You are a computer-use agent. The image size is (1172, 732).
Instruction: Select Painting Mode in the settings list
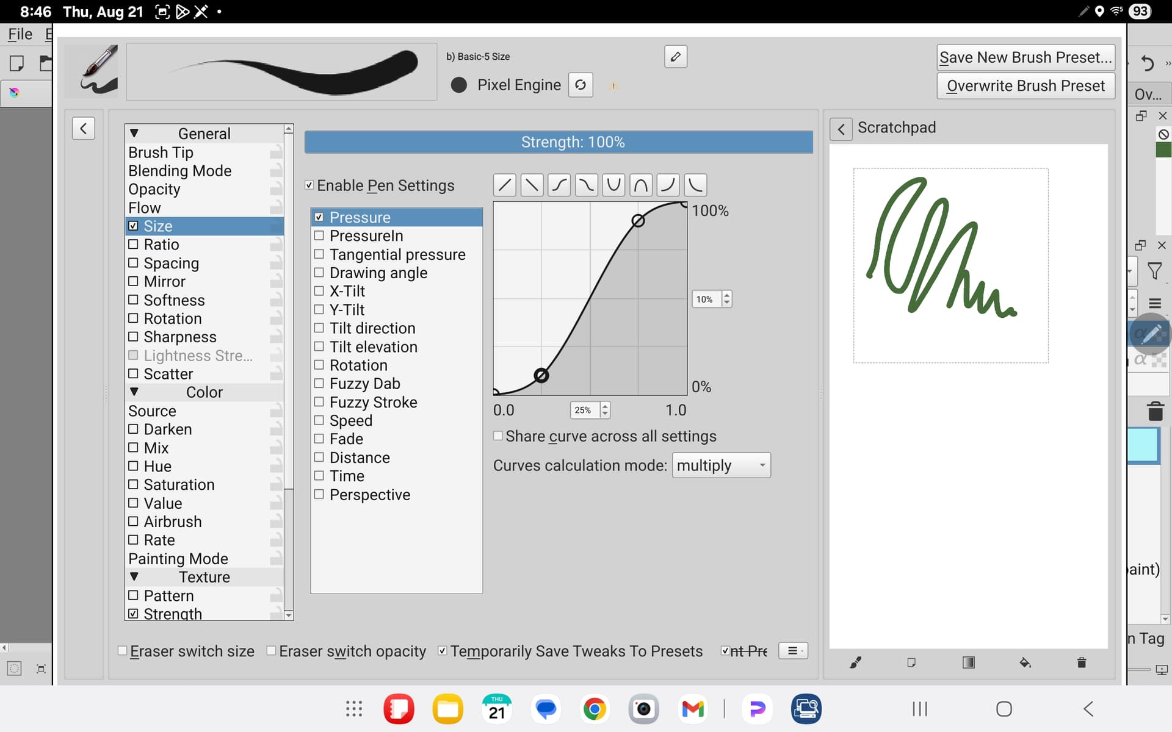click(x=204, y=559)
